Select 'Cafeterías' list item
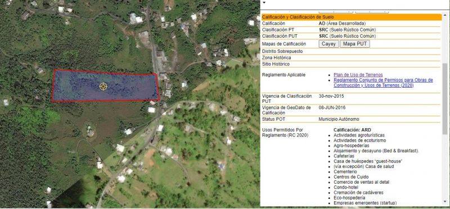Image resolution: width=450 pixels, height=209 pixels. pyautogui.click(x=344, y=156)
